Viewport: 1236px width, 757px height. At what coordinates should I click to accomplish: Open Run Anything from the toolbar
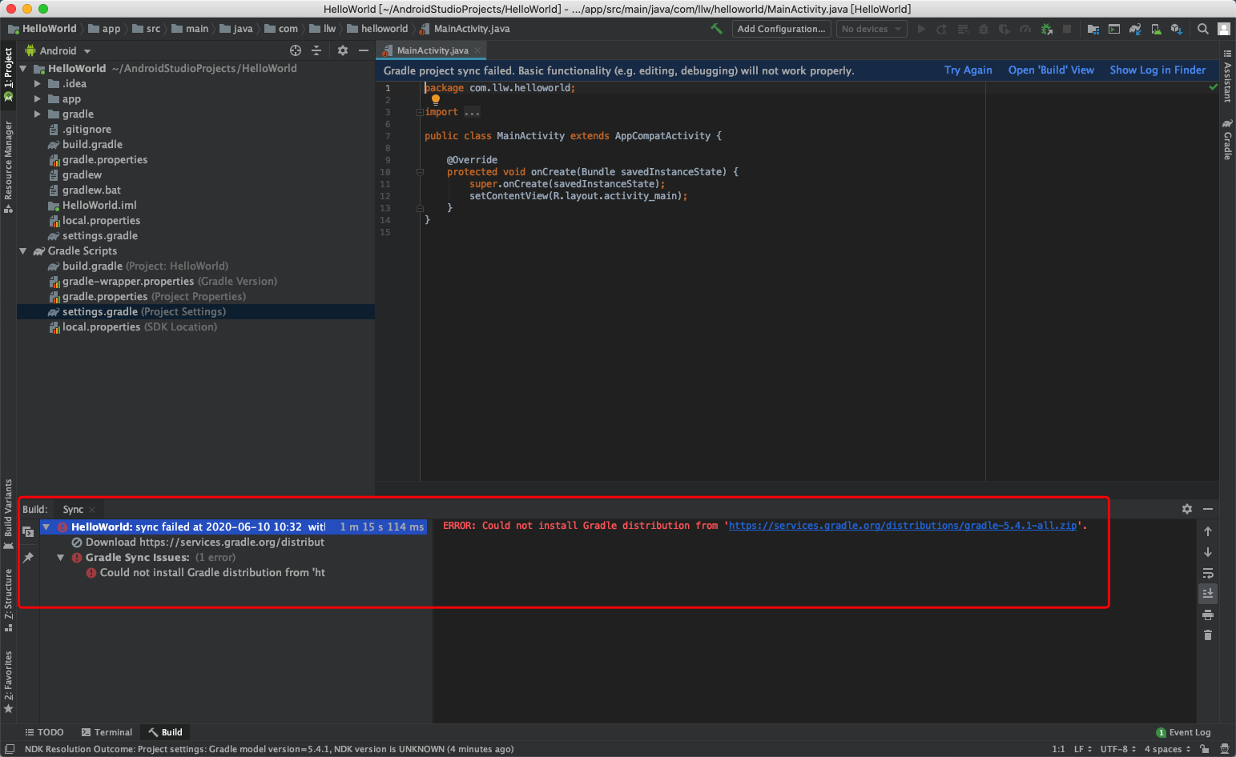[x=1114, y=29]
